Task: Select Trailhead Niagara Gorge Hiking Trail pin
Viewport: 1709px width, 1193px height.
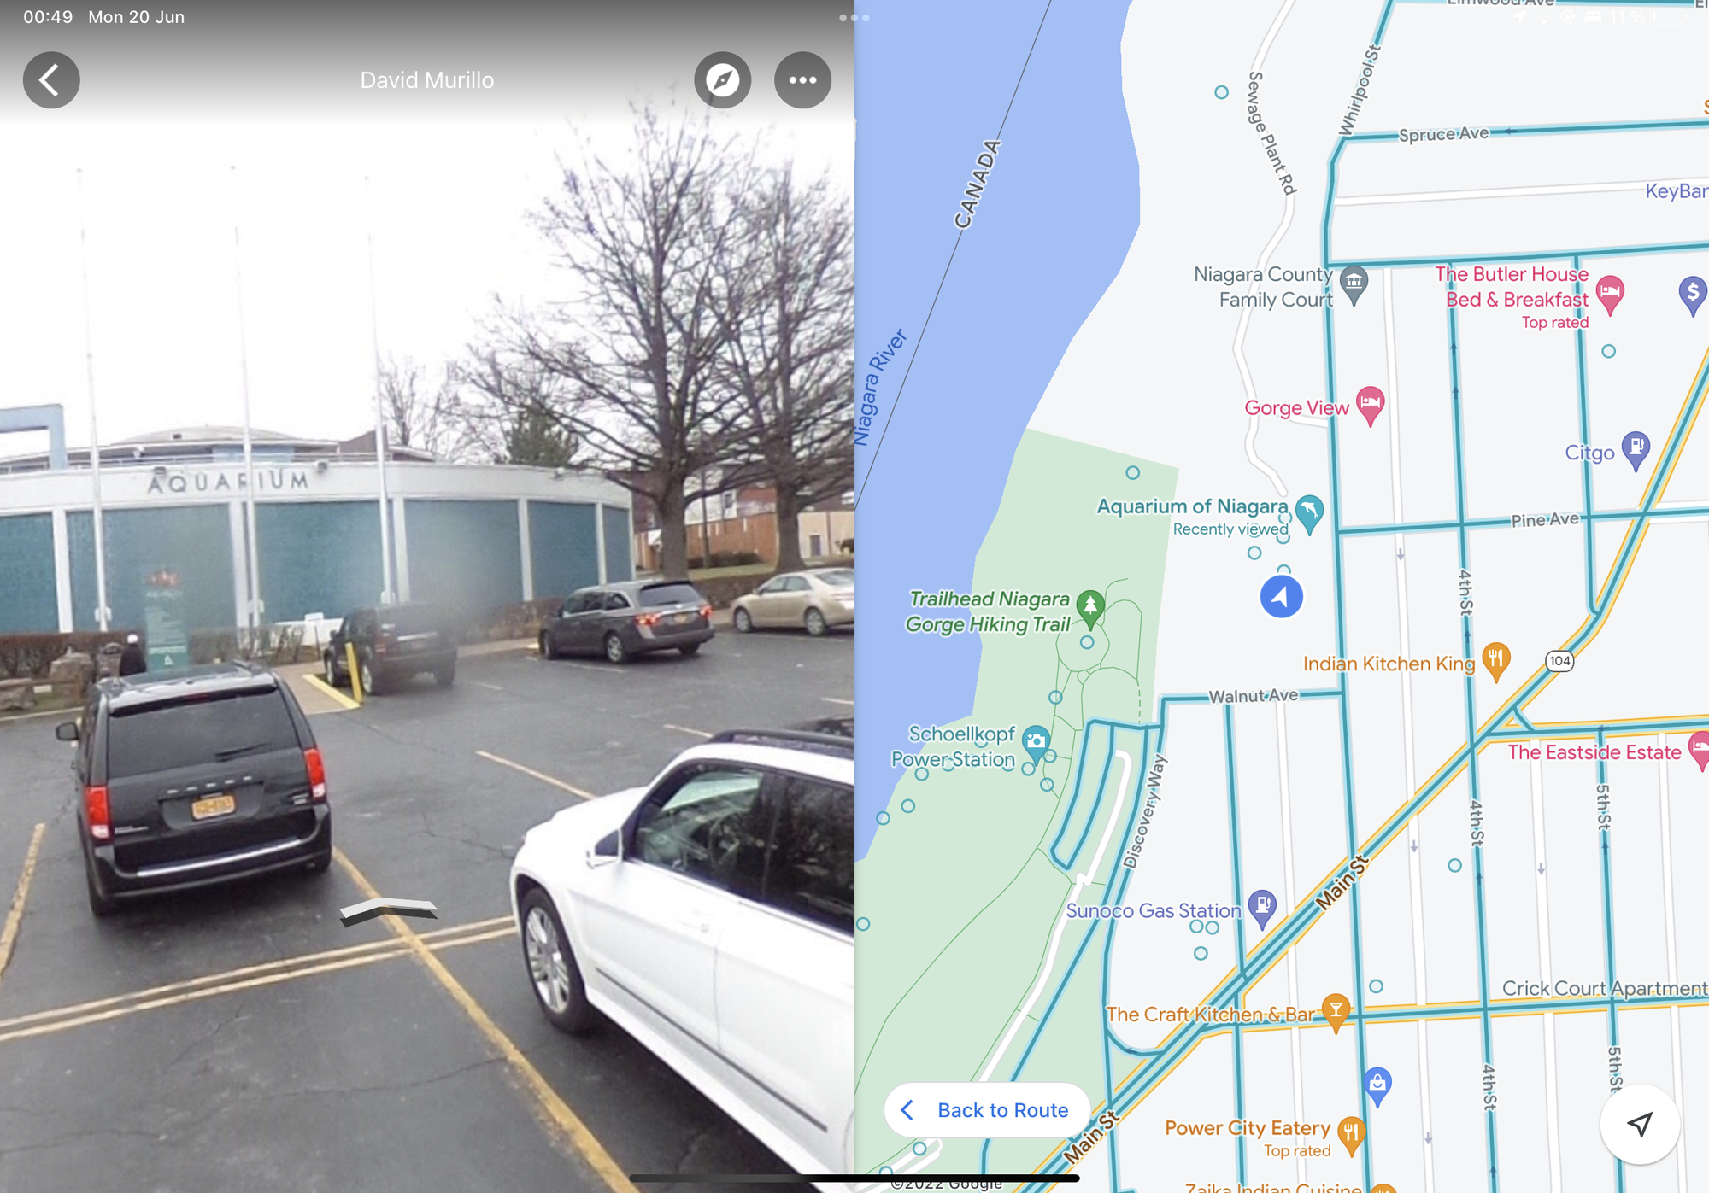Action: 1089,609
